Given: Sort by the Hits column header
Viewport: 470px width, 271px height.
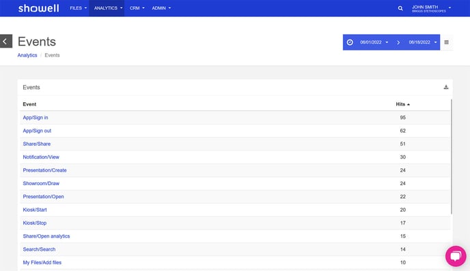Looking at the screenshot, I should tap(402, 104).
